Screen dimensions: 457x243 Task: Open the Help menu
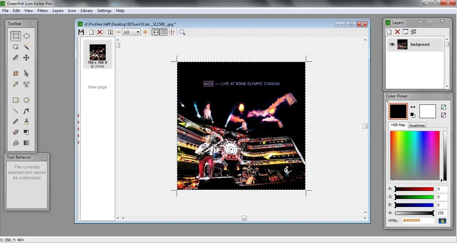point(120,11)
